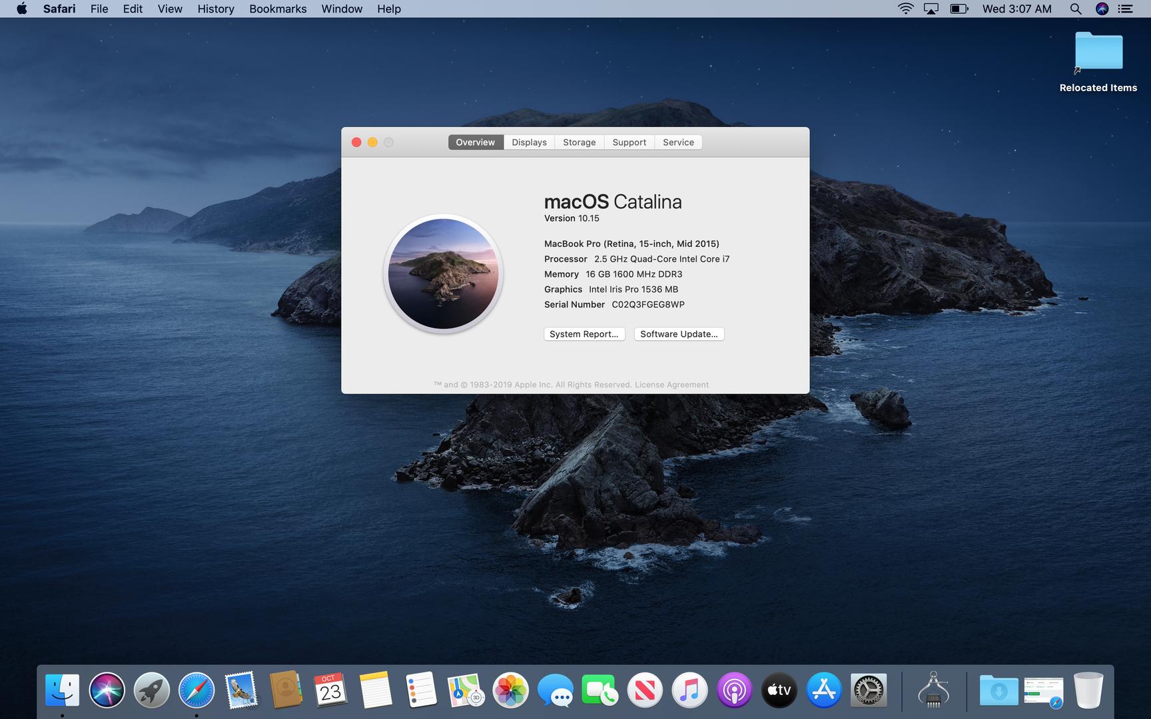1151x719 pixels.
Task: Click Software Update button
Action: click(x=679, y=334)
